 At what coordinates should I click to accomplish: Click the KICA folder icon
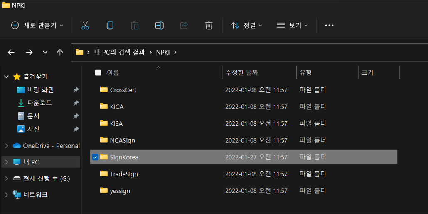(104, 106)
